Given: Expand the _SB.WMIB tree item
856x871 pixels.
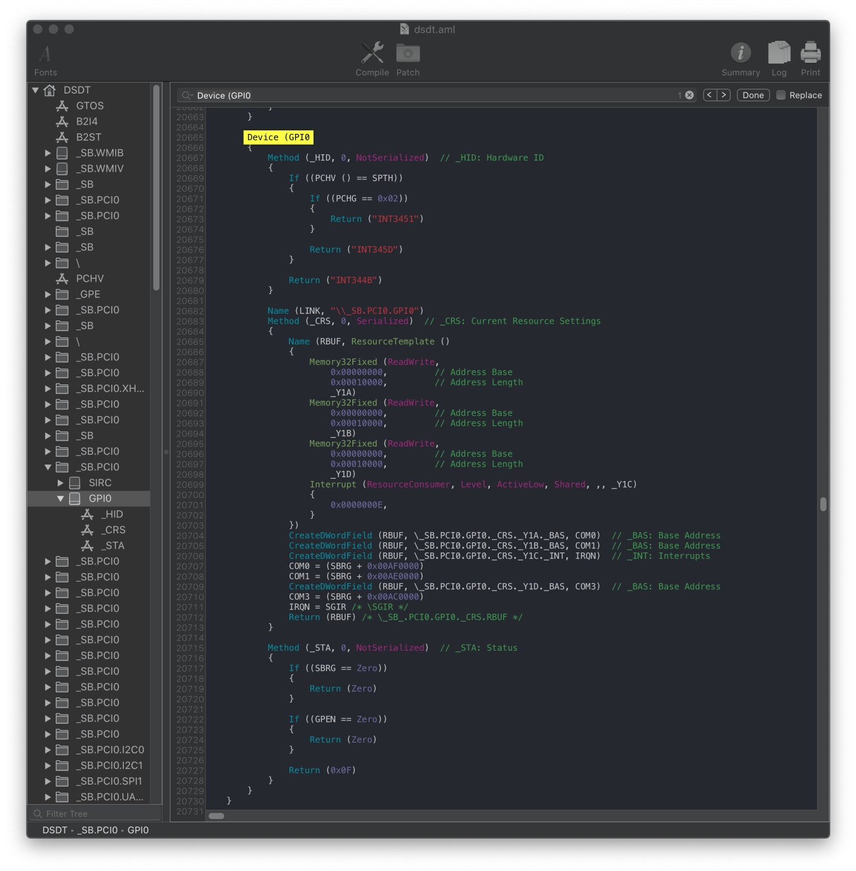Looking at the screenshot, I should coord(48,153).
